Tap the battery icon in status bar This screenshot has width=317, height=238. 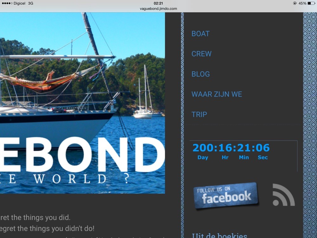[311, 3]
